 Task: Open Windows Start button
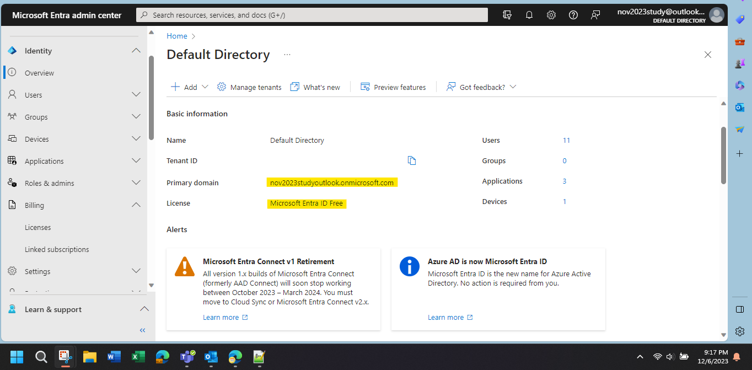point(17,357)
